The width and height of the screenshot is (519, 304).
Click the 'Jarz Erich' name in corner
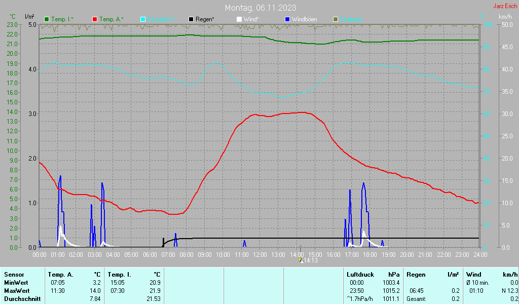(x=505, y=6)
